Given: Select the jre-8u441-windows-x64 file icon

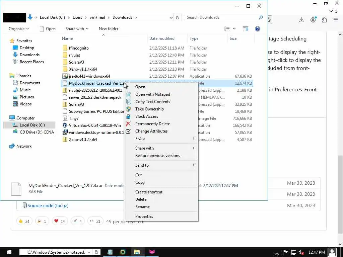Looking at the screenshot, I should tap(65, 76).
